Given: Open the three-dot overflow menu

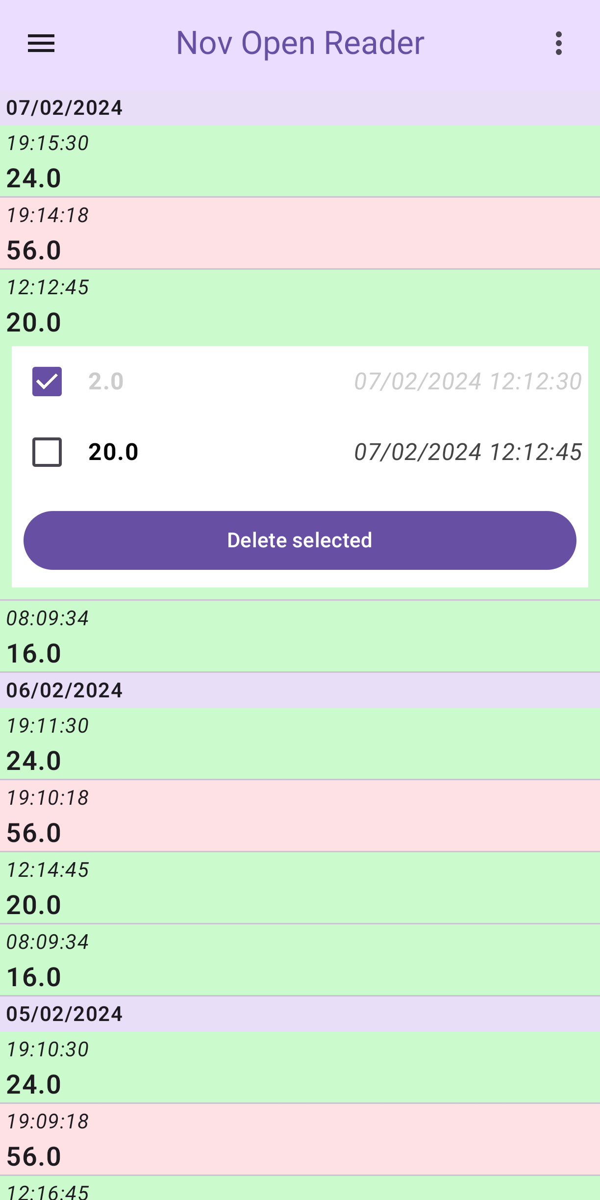Looking at the screenshot, I should 558,44.
